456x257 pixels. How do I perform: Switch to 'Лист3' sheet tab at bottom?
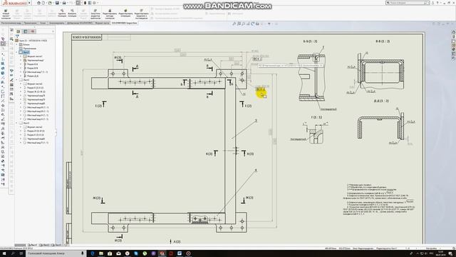tap(56, 245)
